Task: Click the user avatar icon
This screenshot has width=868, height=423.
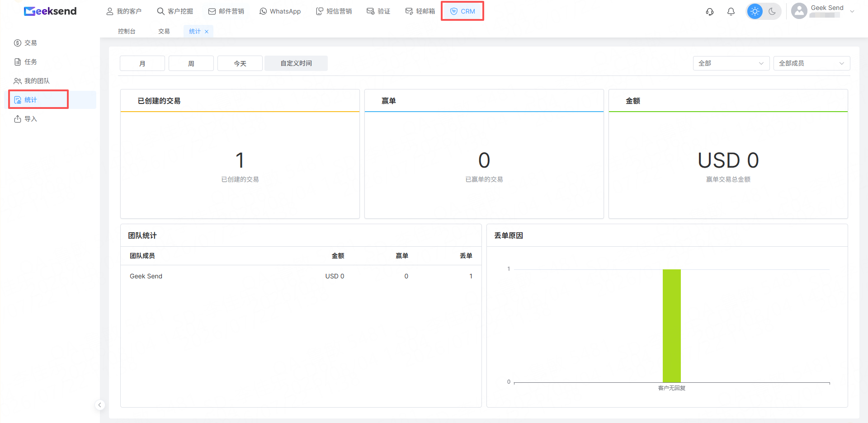Action: 799,11
